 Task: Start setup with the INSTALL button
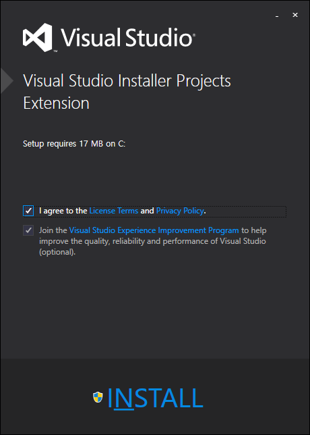point(155,398)
